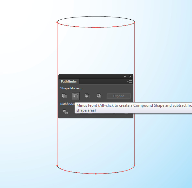Apply the Divide pathfinder operation

pos(66,112)
